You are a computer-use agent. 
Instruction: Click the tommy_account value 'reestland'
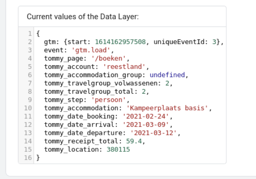tap(124, 67)
